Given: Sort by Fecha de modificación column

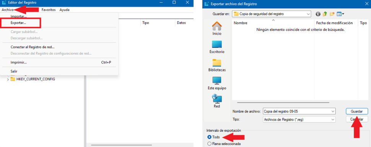Looking at the screenshot, I should 334,23.
